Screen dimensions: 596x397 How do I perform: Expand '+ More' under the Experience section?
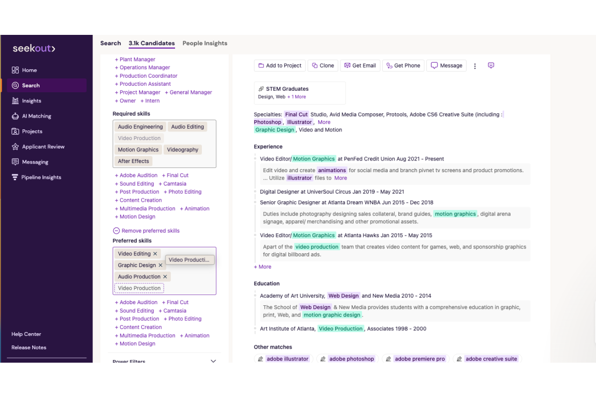(262, 267)
